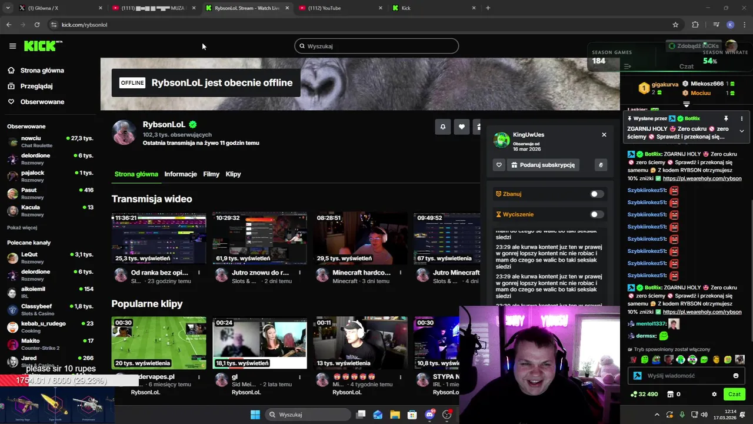Select the Strona główna channel tab
The height and width of the screenshot is (424, 753).
click(x=136, y=174)
